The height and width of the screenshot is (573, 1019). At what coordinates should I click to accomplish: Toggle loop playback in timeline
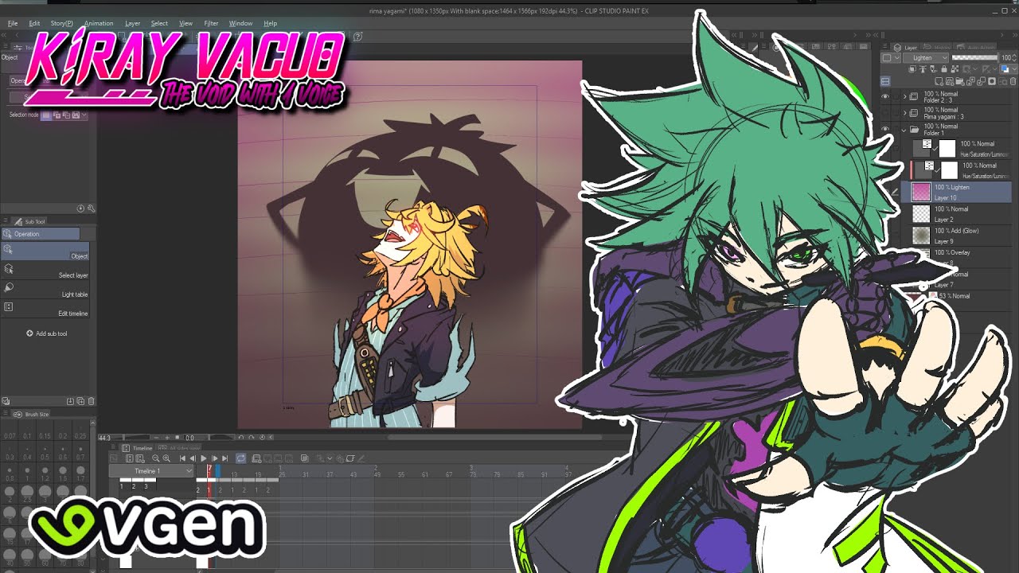[x=241, y=458]
